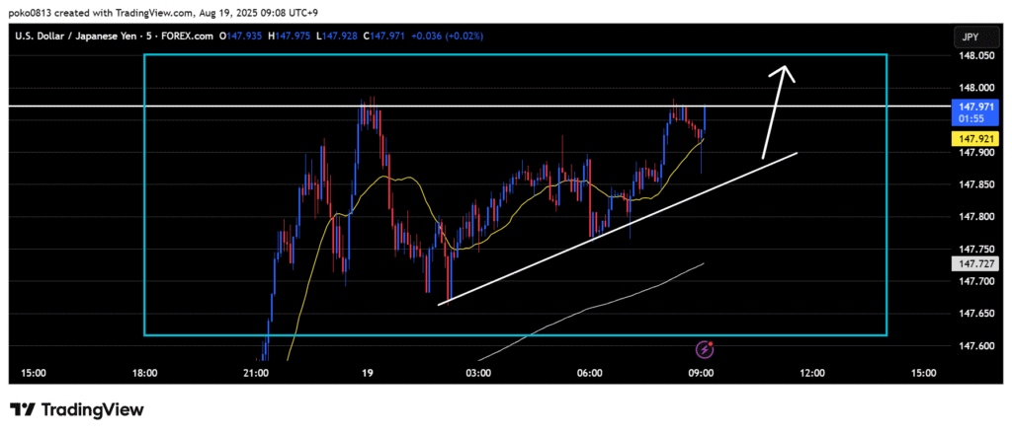Open the JPY currency selector

968,37
